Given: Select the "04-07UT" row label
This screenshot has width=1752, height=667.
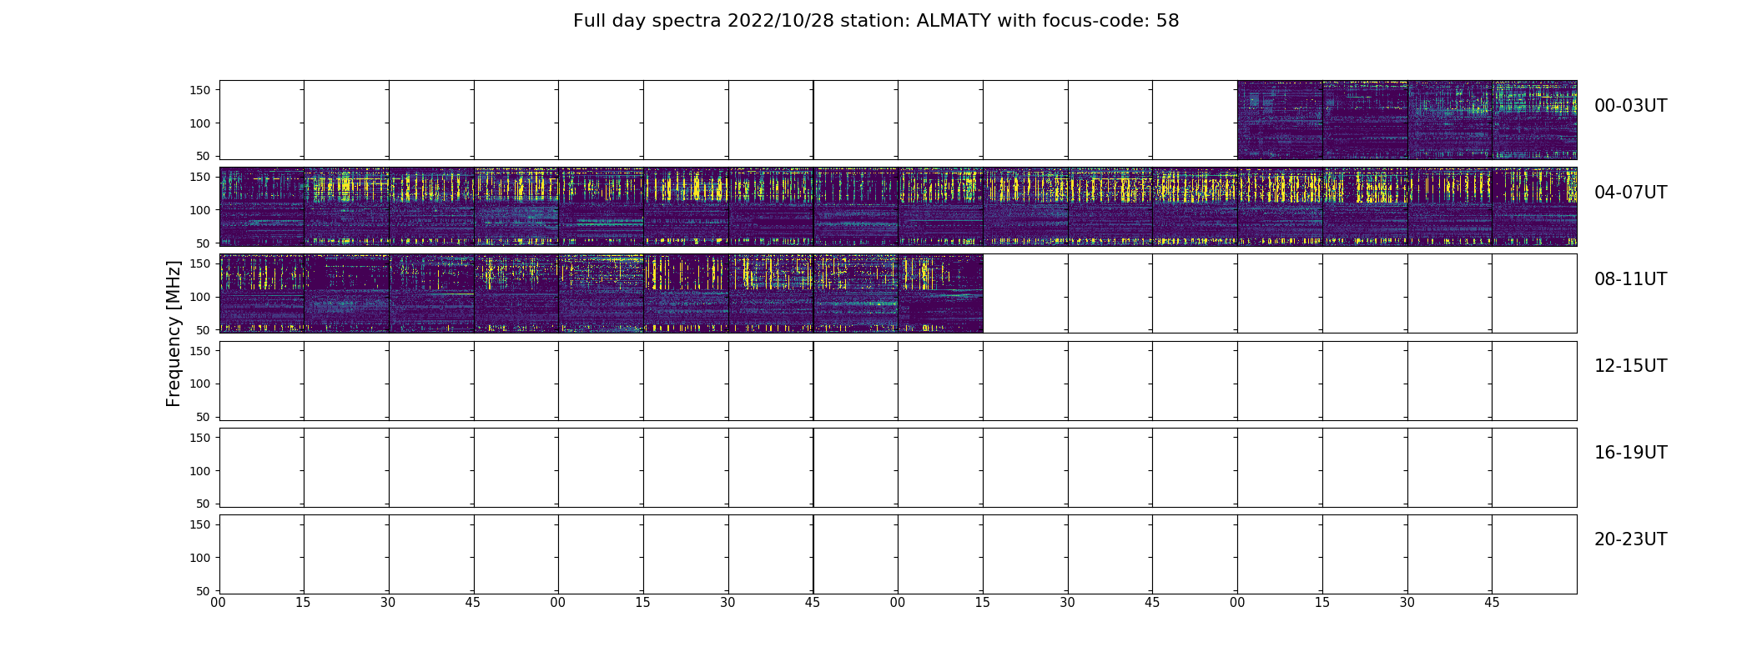Looking at the screenshot, I should pos(1630,193).
